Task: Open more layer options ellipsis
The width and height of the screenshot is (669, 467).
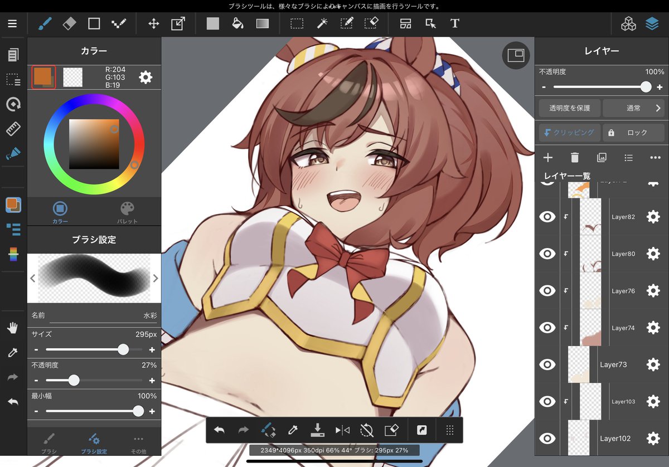Action: (655, 158)
